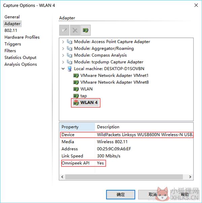This screenshot has height=203, width=202.
Task: Click the Yes value for Omnipeek API
Action: click(x=100, y=163)
